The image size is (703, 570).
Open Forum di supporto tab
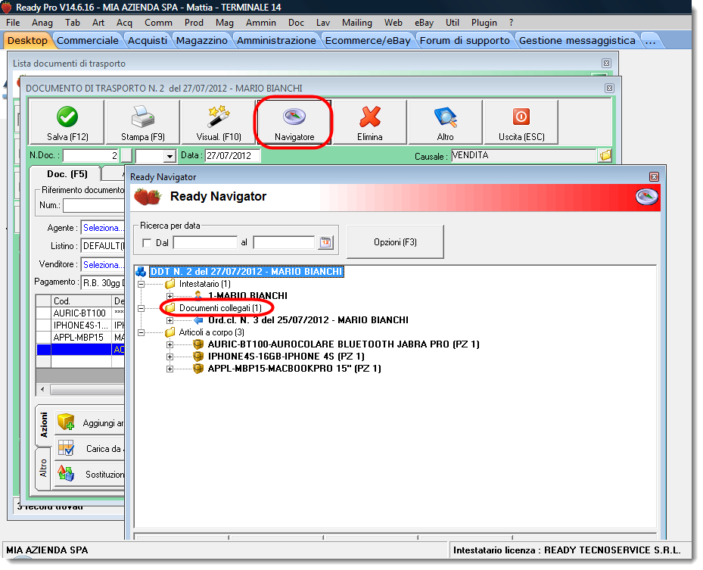coord(465,40)
